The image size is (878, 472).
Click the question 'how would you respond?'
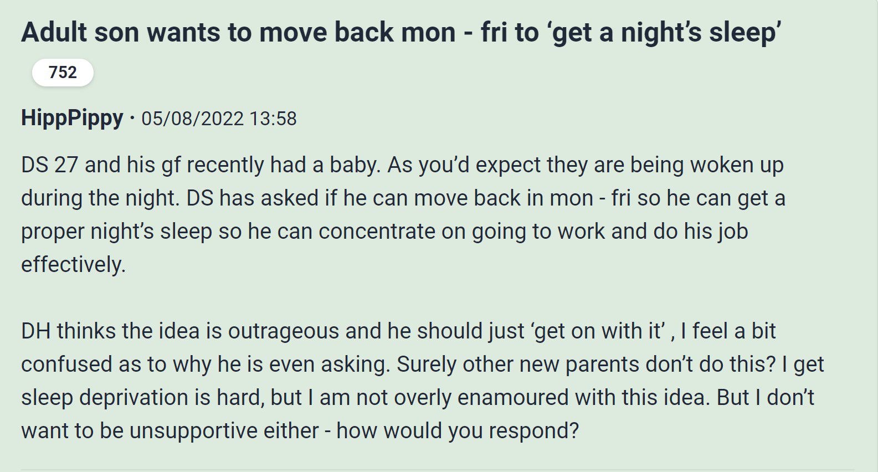click(458, 430)
